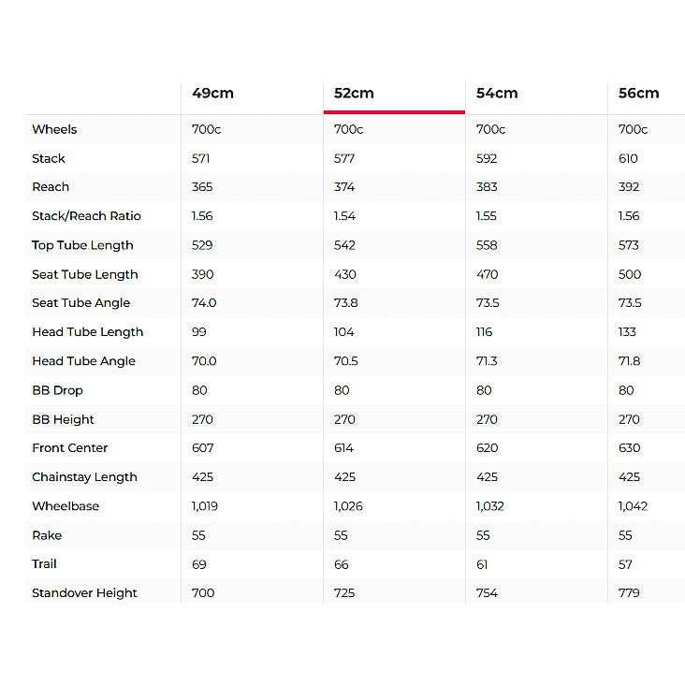Click the Stack row label
The height and width of the screenshot is (685, 685).
[49, 158]
